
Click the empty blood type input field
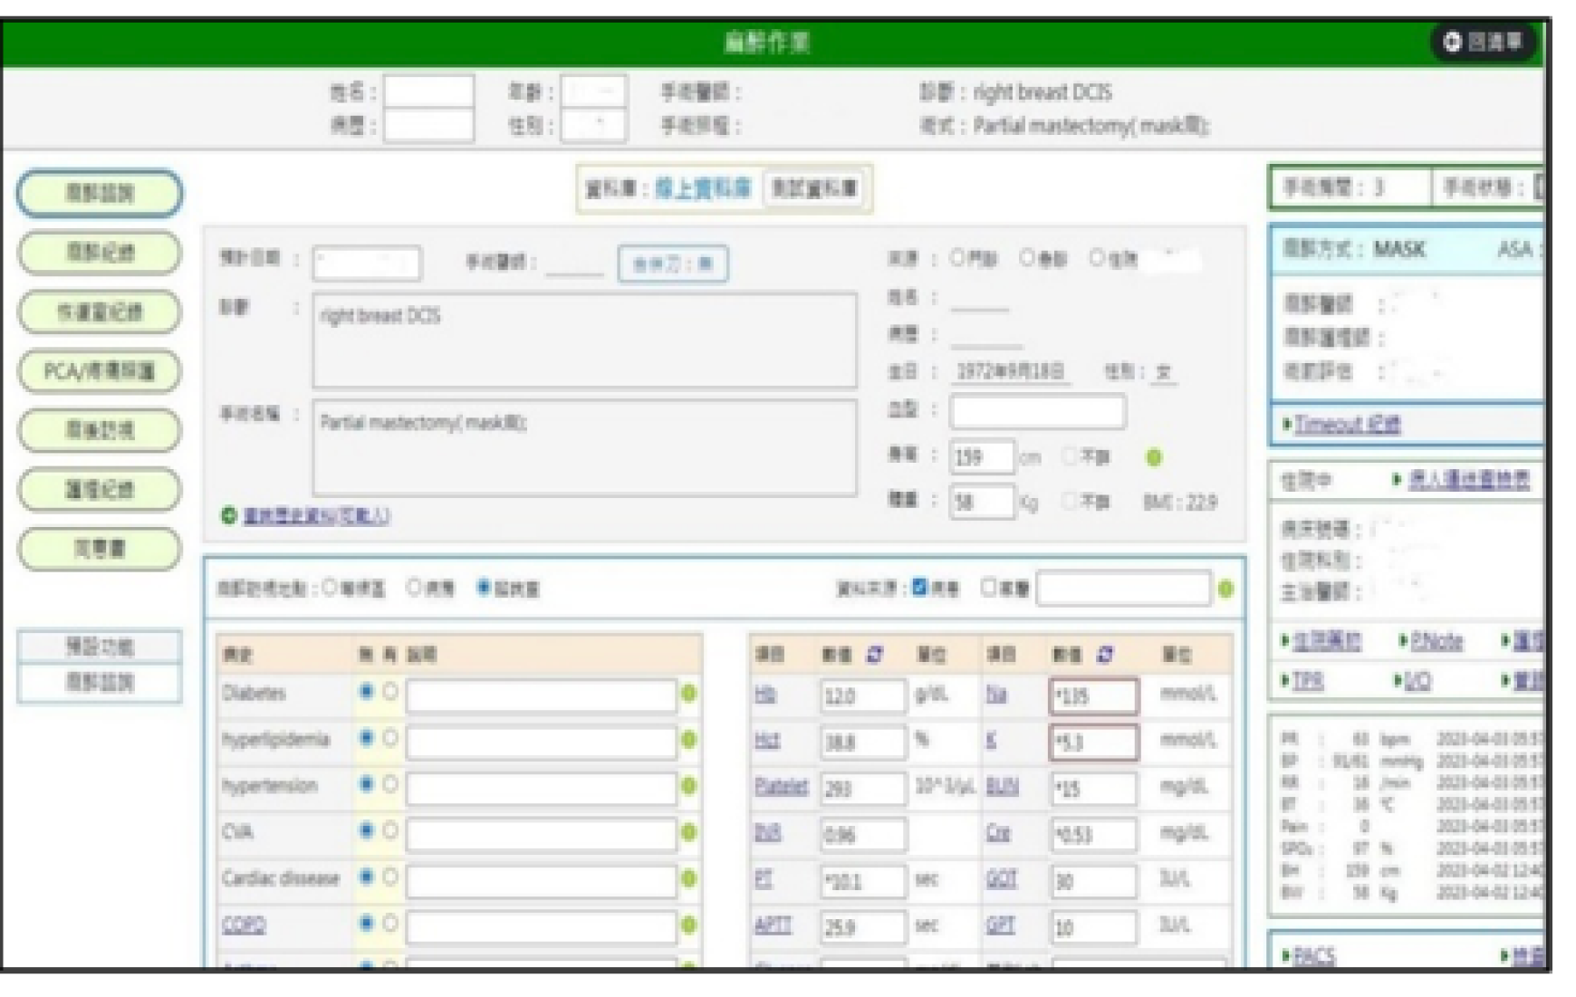tap(1037, 412)
